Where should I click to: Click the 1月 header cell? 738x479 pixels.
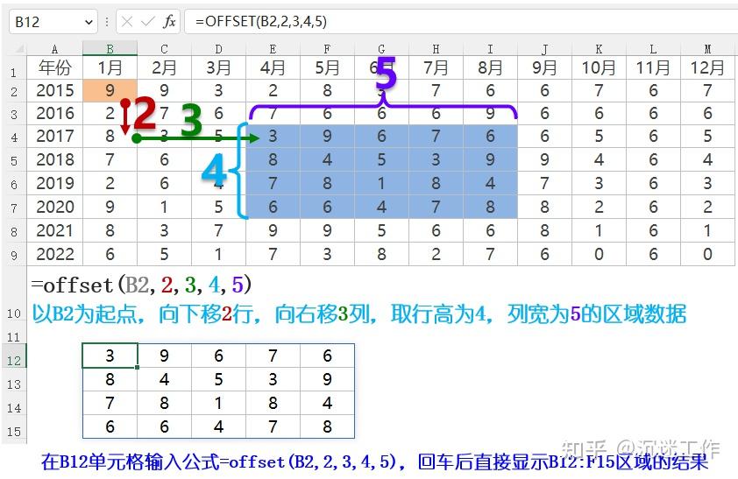point(110,67)
